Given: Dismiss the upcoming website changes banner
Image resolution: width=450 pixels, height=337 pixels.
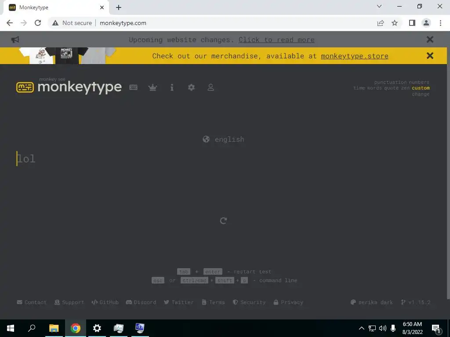Looking at the screenshot, I should coord(430,39).
